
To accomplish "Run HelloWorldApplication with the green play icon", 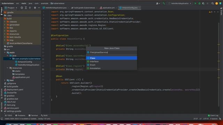I will 195,3.
